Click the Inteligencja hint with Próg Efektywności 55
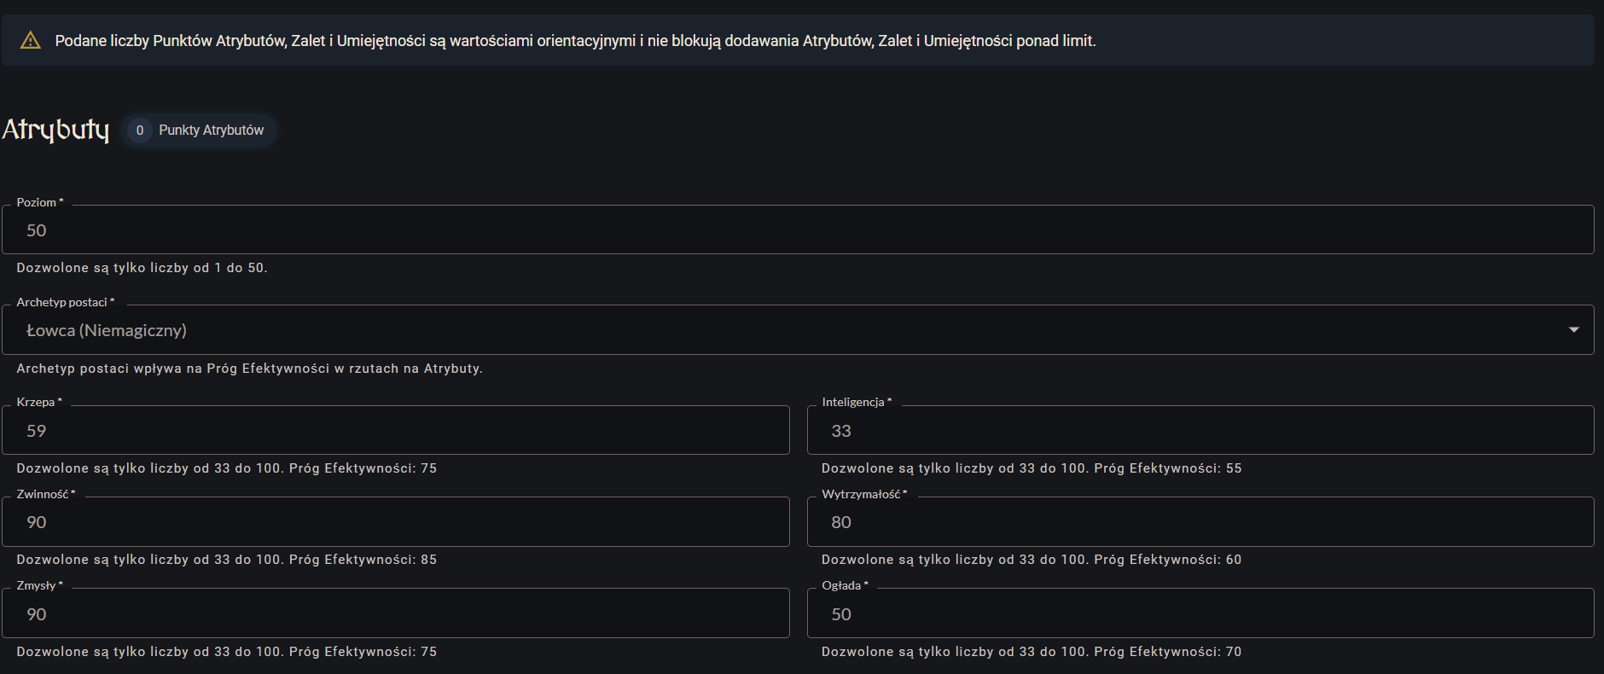 1031,468
